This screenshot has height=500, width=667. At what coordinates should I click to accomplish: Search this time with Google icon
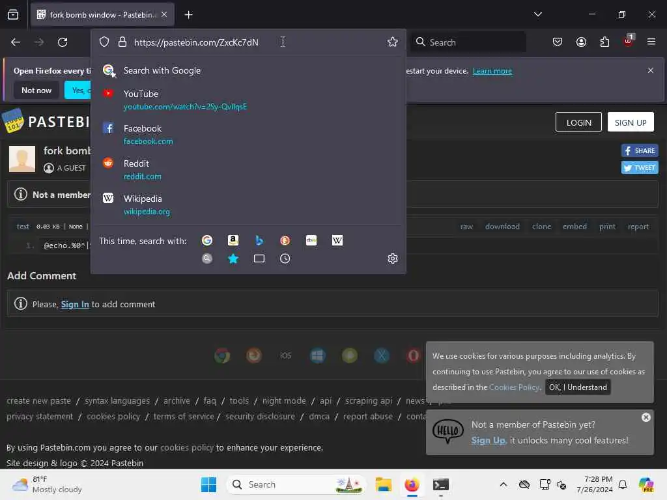point(206,240)
